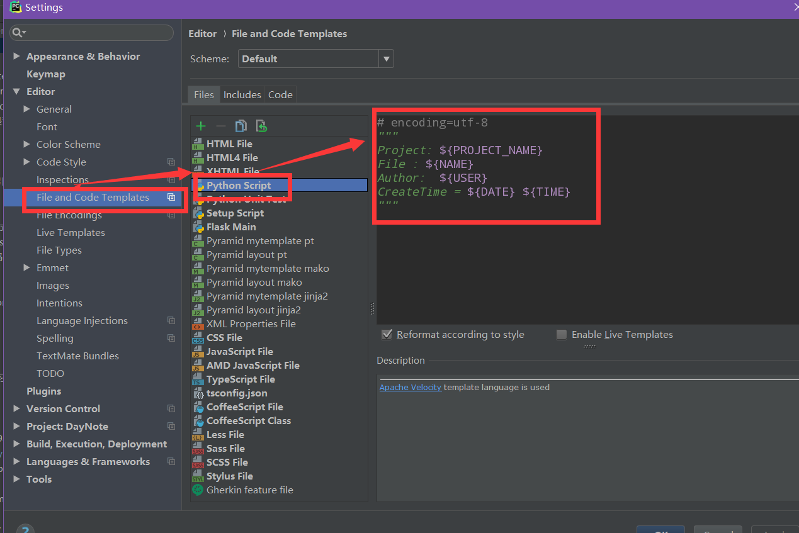Click project-level icon beside Code Style
Screen dimensions: 799x533
coord(171,162)
